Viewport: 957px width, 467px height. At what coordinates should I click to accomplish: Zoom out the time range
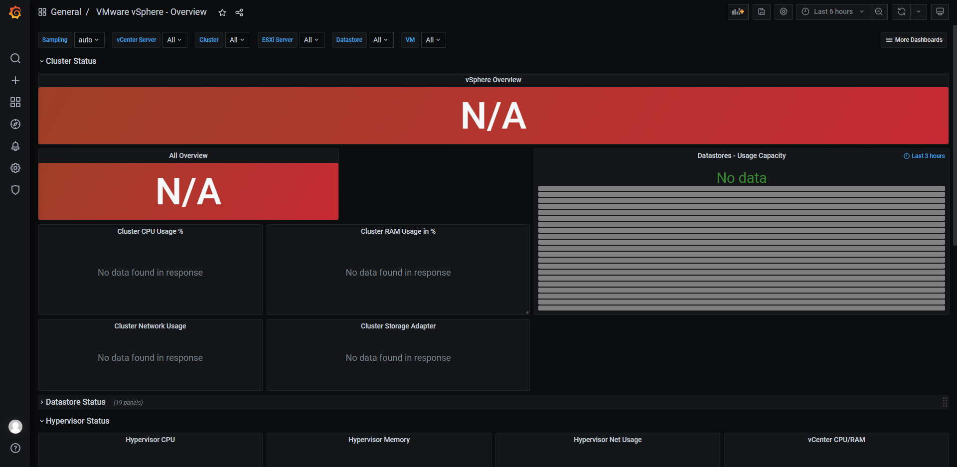(x=879, y=11)
